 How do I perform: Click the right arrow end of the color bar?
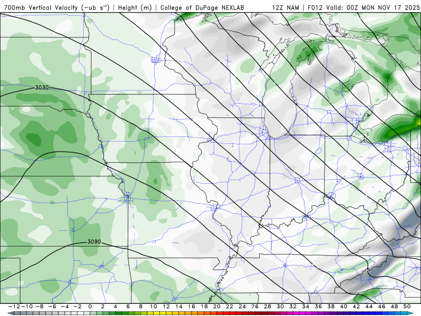click(411, 313)
